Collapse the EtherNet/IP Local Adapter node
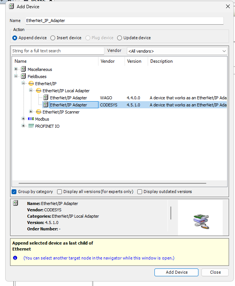 pyautogui.click(x=31, y=90)
